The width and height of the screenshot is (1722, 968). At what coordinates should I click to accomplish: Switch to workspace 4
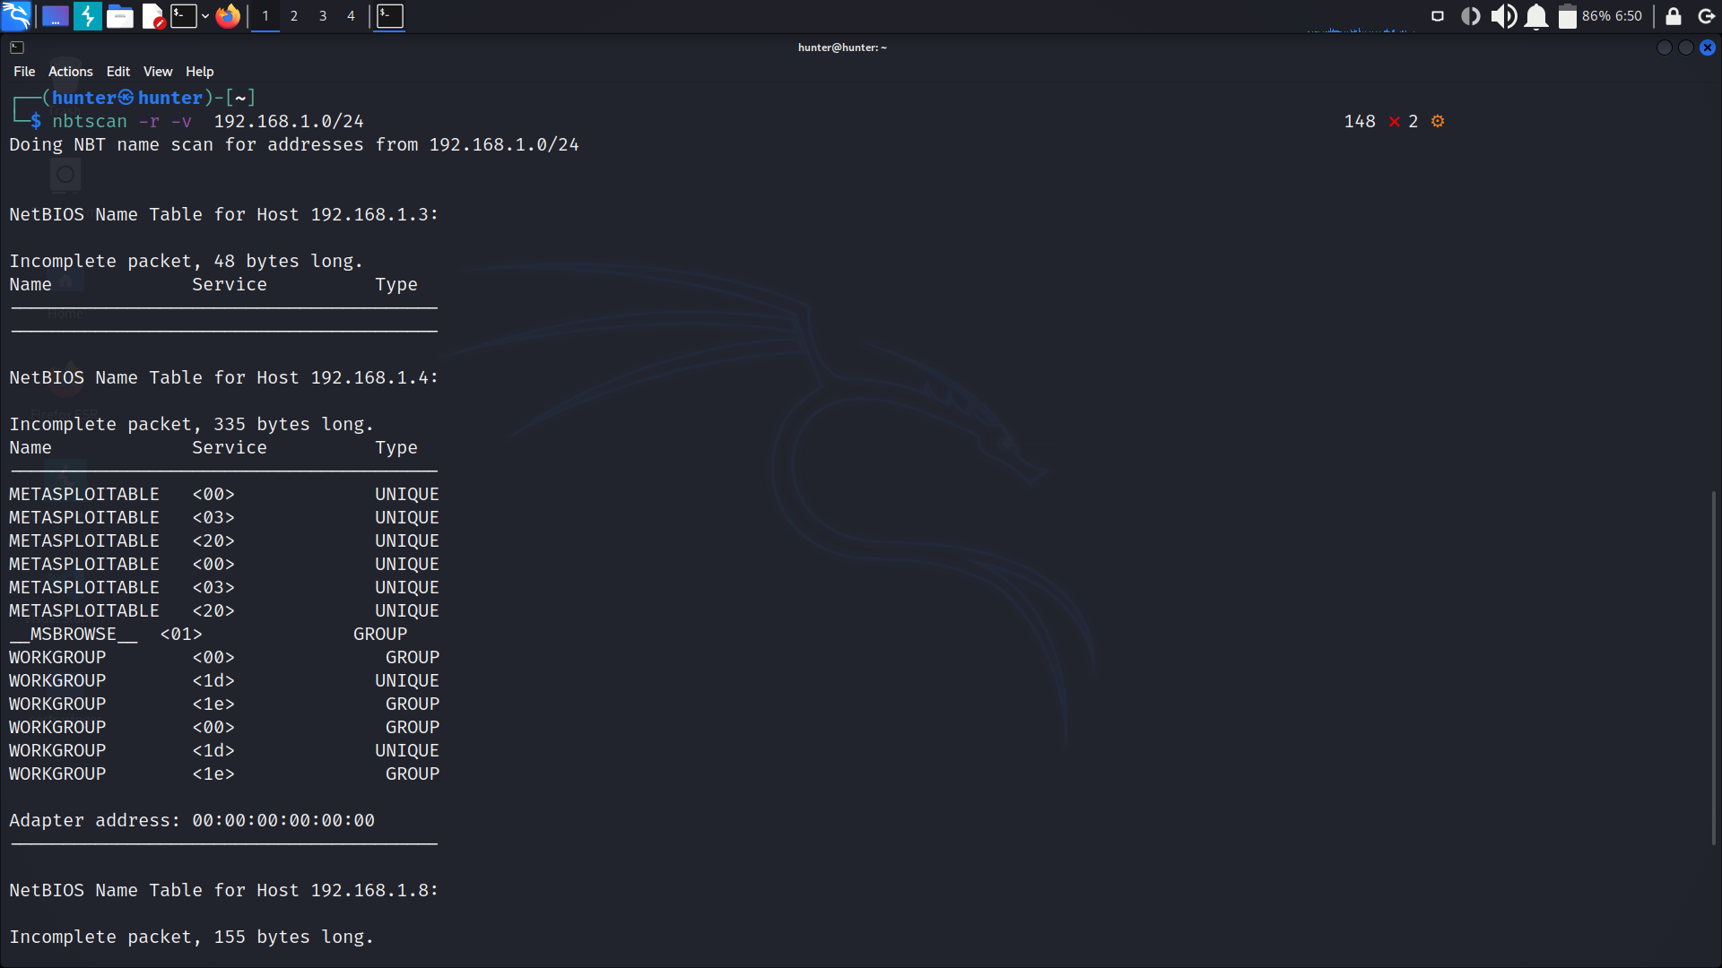point(351,15)
